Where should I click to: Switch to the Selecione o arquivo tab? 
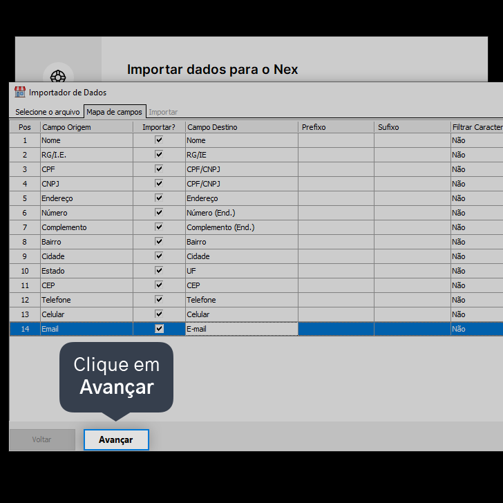(x=48, y=112)
